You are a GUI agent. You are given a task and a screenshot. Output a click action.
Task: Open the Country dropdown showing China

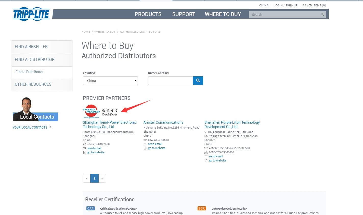pos(110,81)
